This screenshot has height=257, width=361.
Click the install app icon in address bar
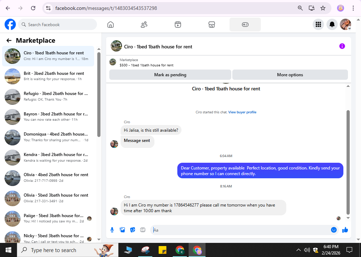click(x=312, y=8)
